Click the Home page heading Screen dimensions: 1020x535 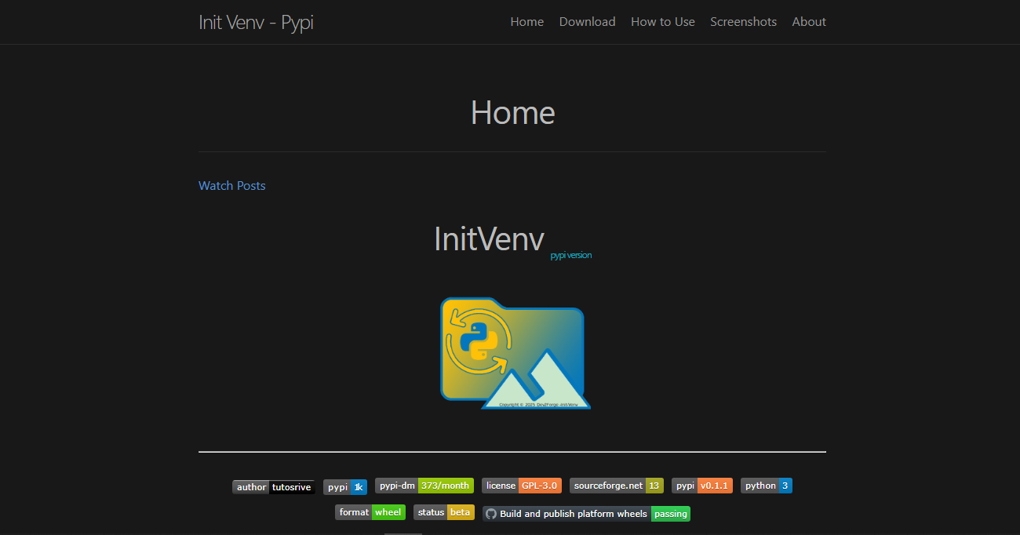(512, 113)
